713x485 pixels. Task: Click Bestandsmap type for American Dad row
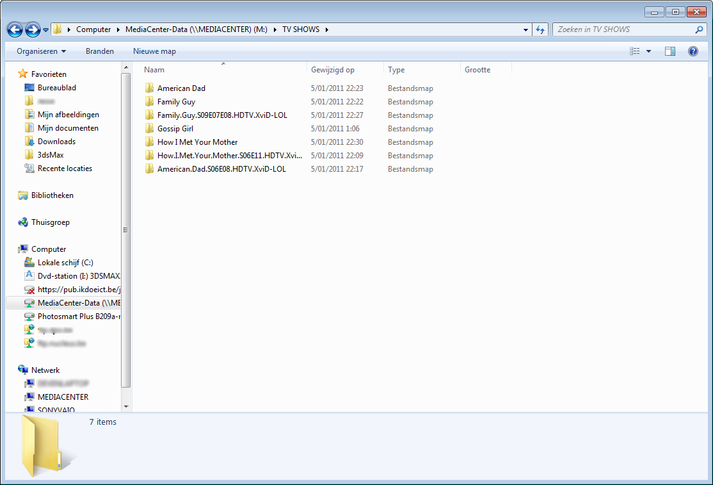coord(410,88)
